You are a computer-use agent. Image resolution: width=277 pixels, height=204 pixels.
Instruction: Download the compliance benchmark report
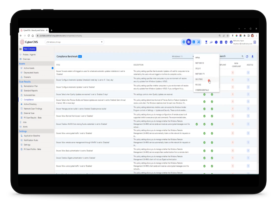[x=253, y=56]
